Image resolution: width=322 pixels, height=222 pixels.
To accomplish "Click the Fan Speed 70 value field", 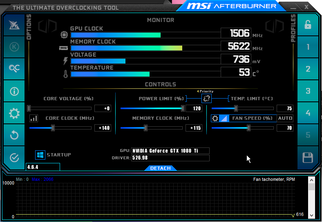I will coord(285,128).
